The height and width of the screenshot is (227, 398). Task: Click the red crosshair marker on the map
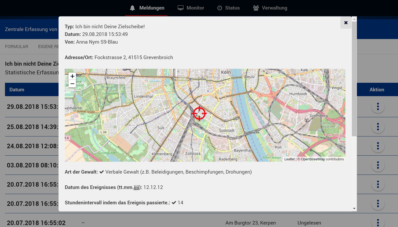199,113
